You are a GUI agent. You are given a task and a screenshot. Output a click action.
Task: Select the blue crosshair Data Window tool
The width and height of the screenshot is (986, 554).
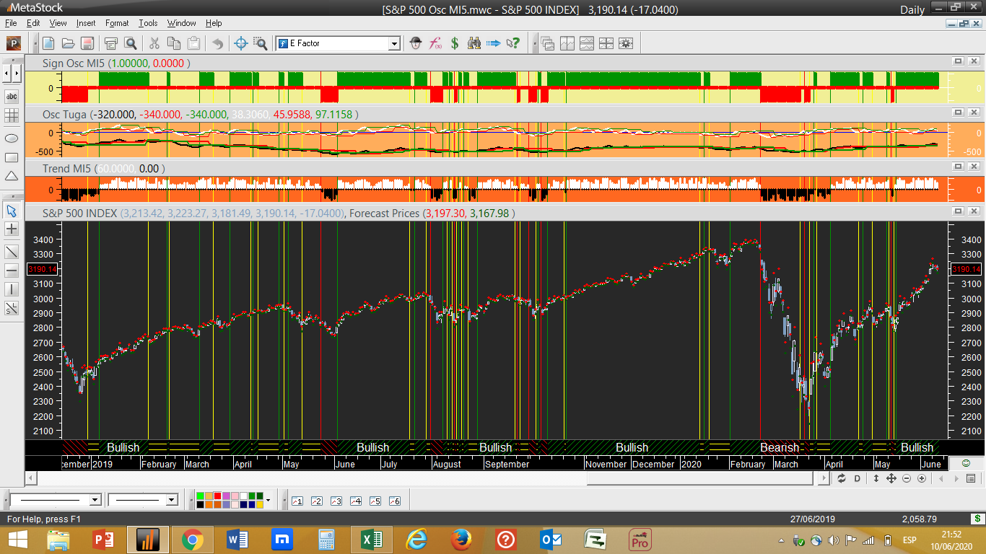click(x=241, y=43)
